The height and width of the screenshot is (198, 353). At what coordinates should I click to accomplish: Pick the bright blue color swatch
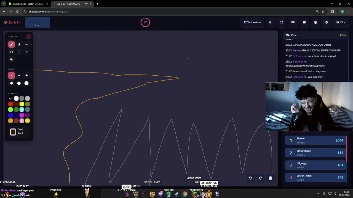pyautogui.click(x=10, y=115)
